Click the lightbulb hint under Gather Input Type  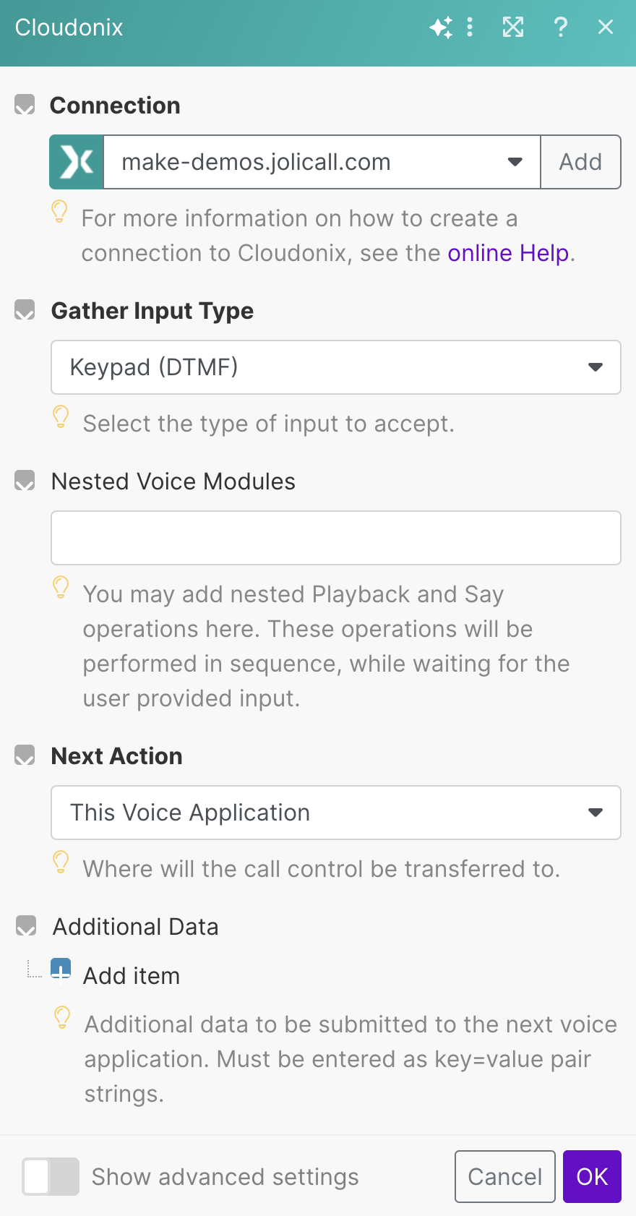point(61,416)
